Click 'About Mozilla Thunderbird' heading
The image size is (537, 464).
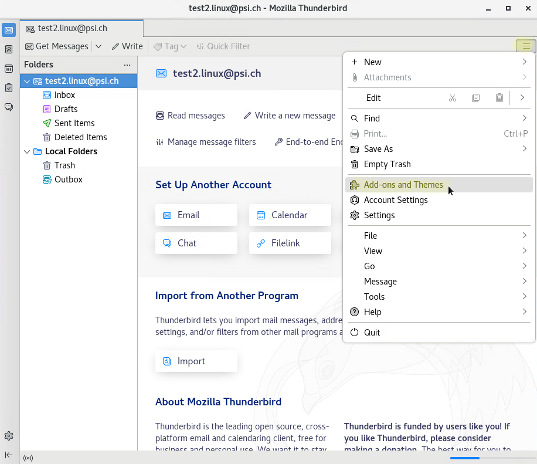(218, 402)
